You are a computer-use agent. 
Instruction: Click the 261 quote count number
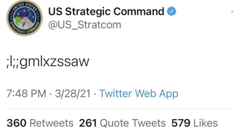pos(88,123)
